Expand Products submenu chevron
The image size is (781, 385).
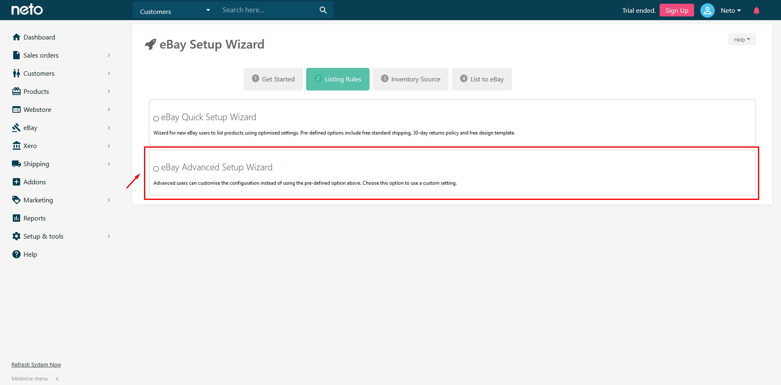(x=109, y=91)
